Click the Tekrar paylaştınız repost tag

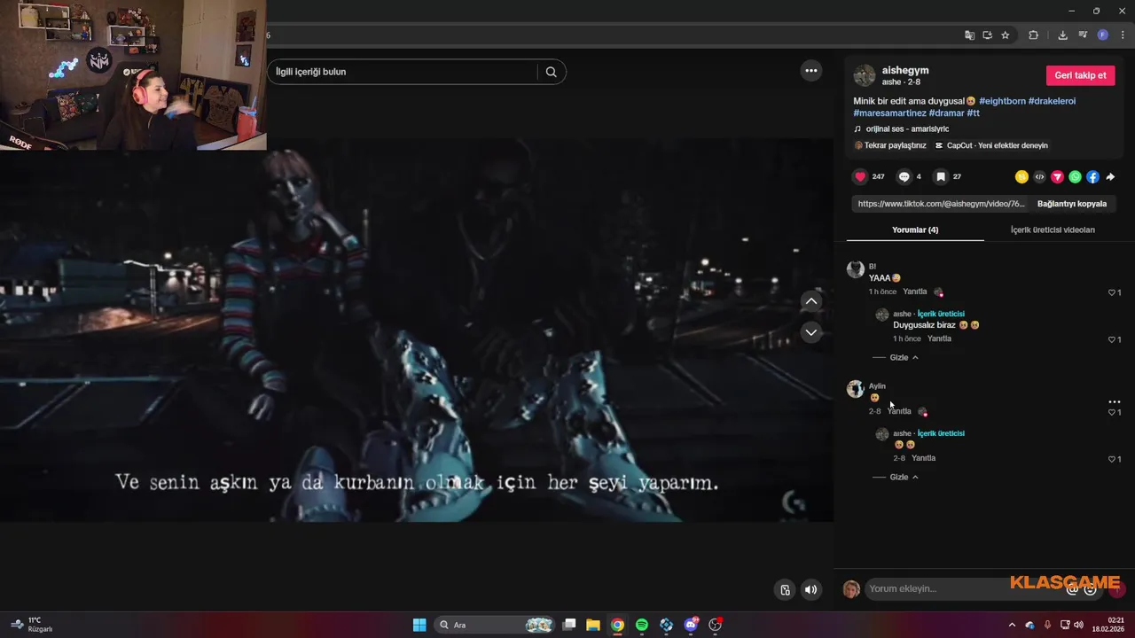pyautogui.click(x=889, y=145)
